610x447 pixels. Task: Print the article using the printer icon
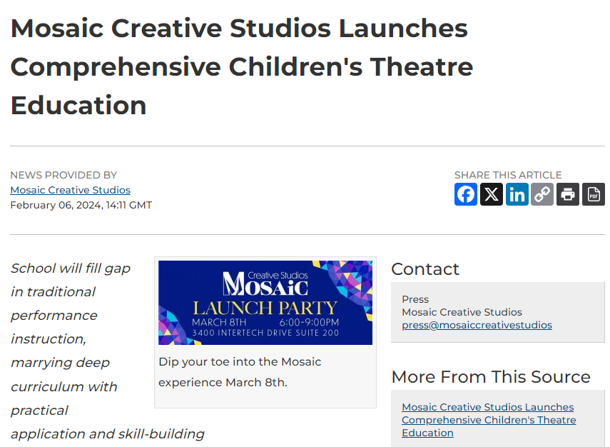coord(568,194)
